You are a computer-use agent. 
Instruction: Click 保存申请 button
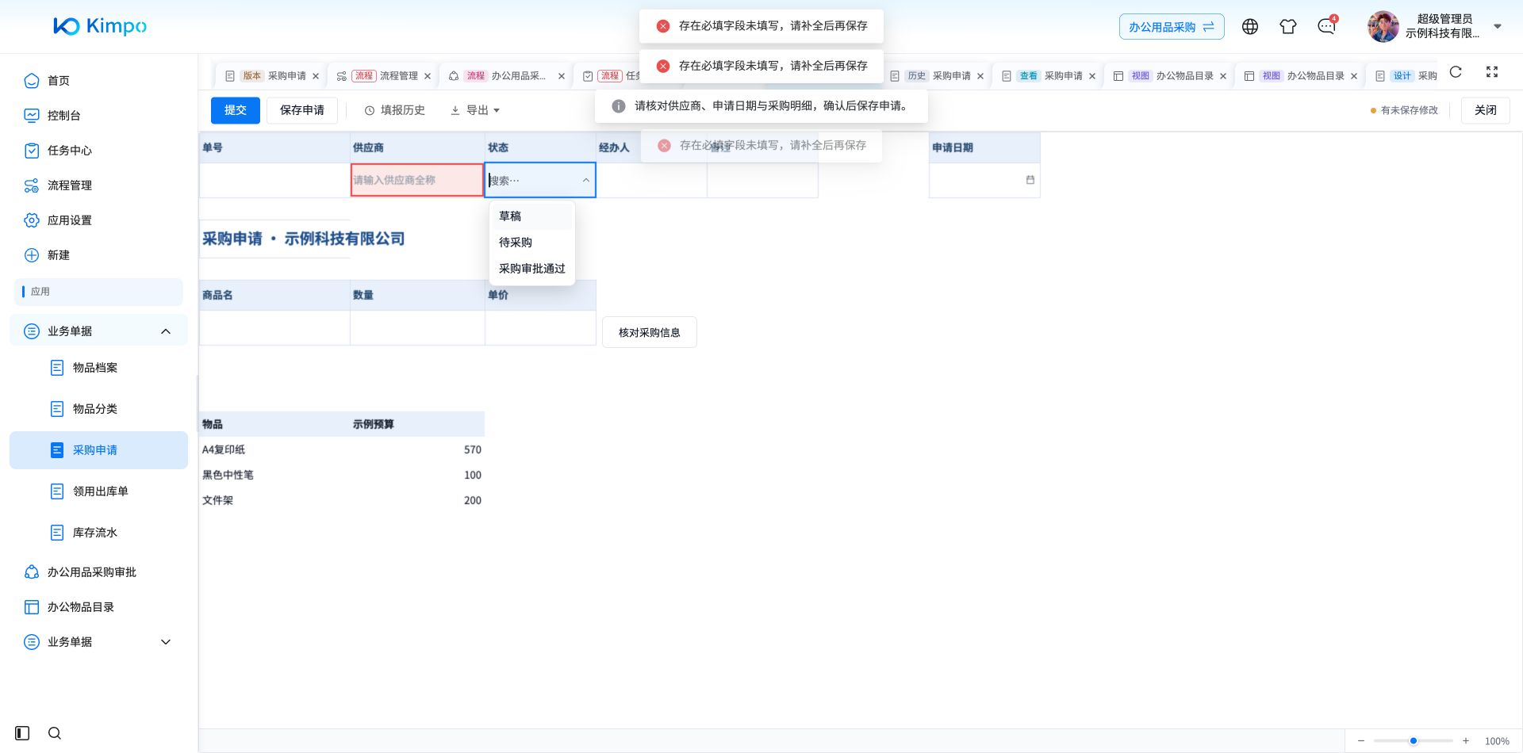tap(302, 110)
